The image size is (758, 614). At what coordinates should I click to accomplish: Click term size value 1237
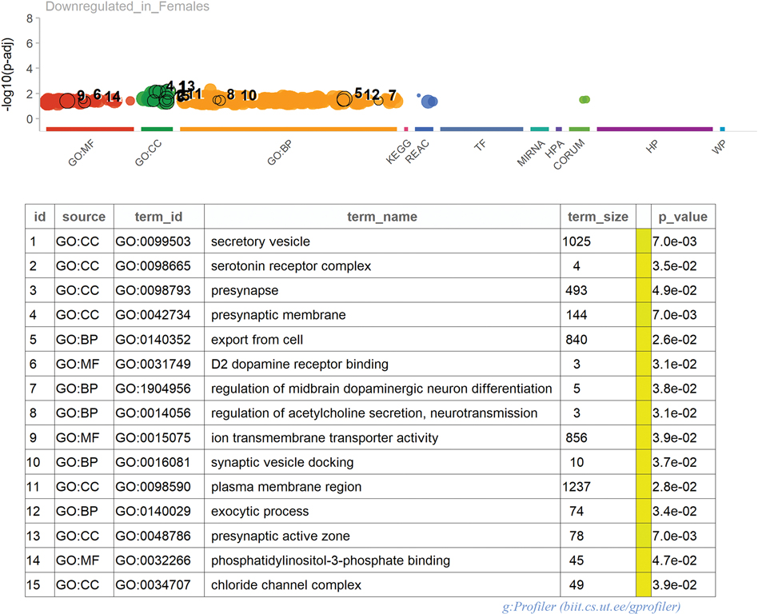(576, 486)
